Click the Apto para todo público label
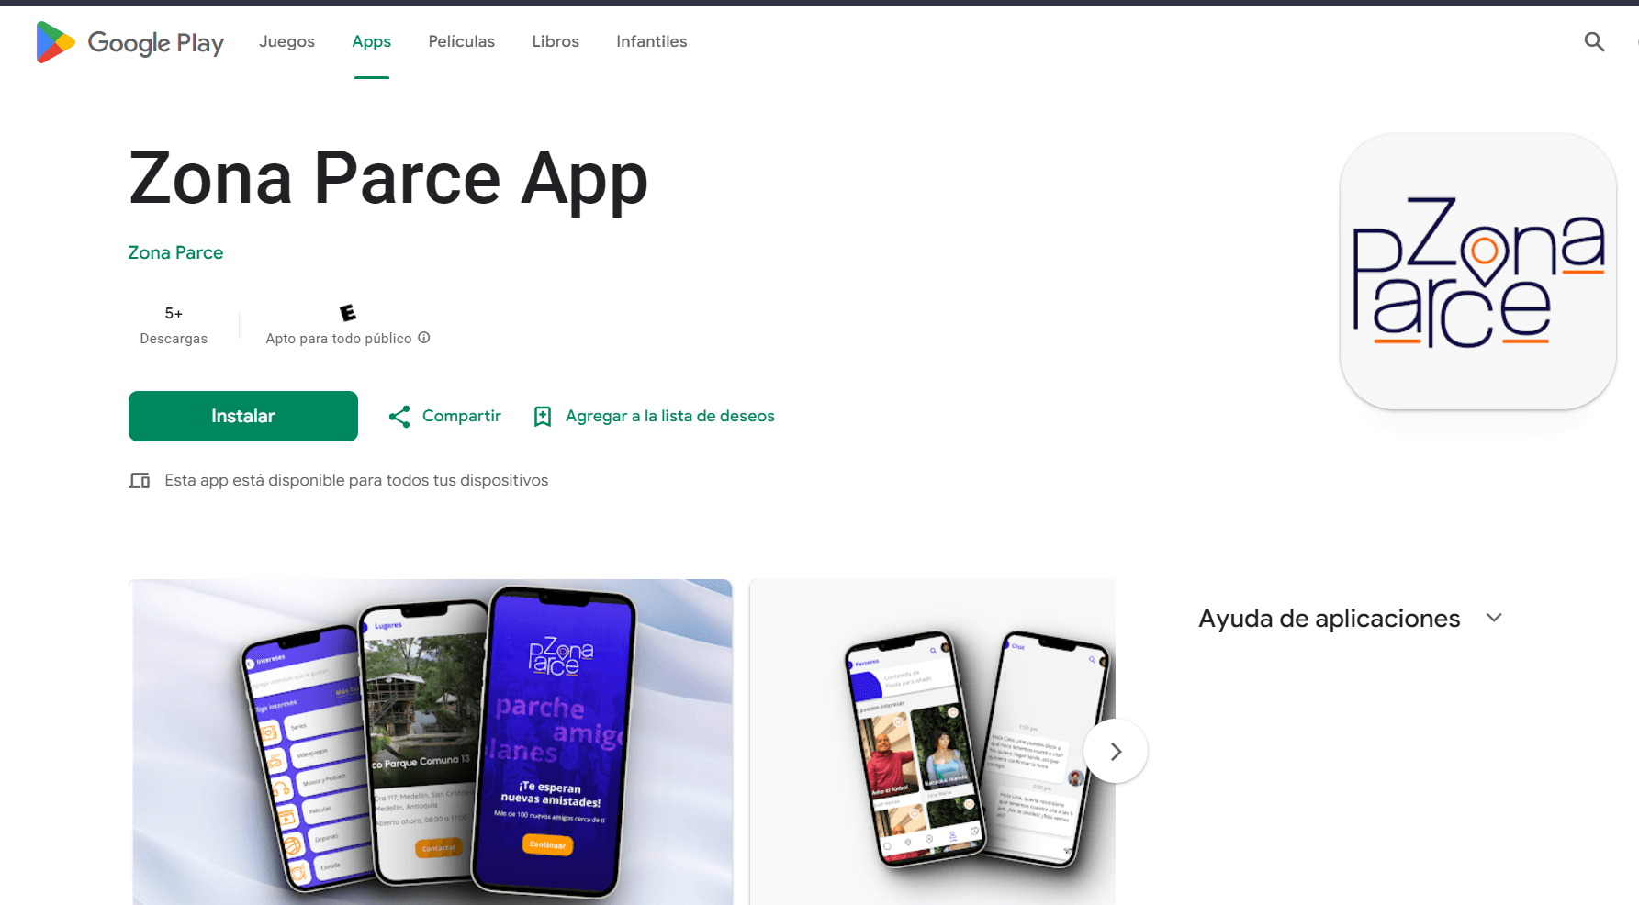This screenshot has height=905, width=1639. (x=339, y=339)
